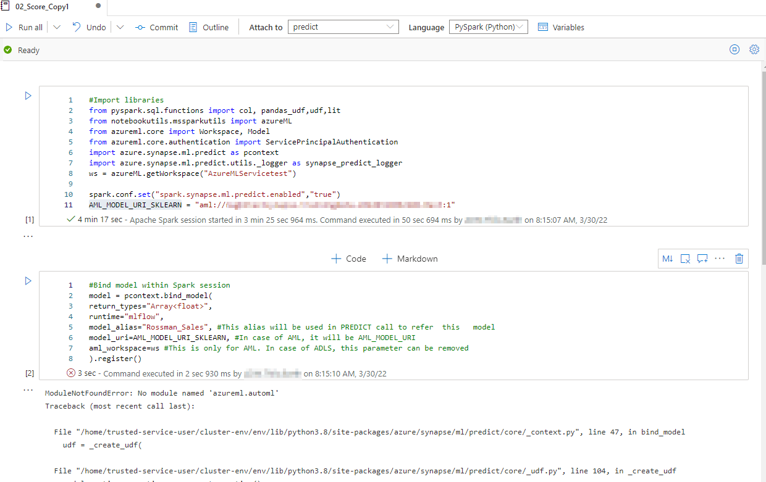Add a new Code cell

click(x=349, y=259)
